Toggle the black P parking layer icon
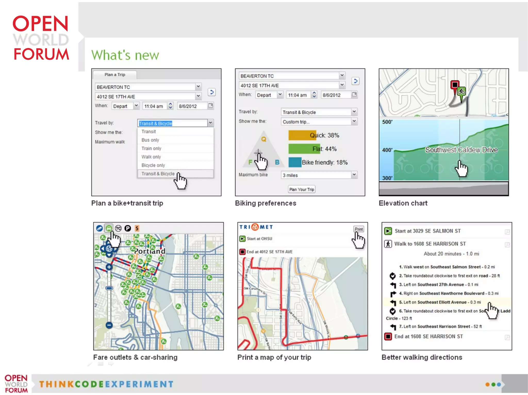The height and width of the screenshot is (395, 528). click(x=128, y=228)
